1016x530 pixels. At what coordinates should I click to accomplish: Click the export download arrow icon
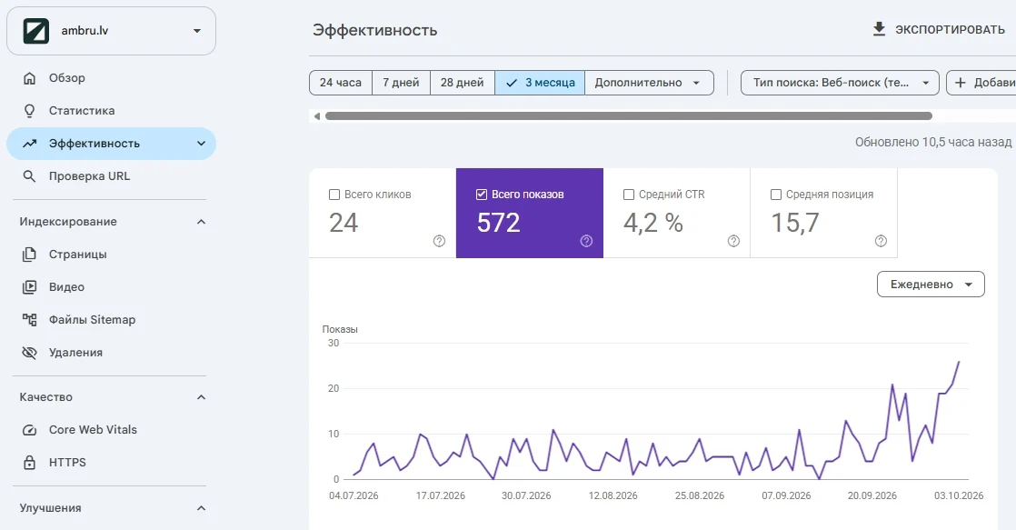(879, 29)
